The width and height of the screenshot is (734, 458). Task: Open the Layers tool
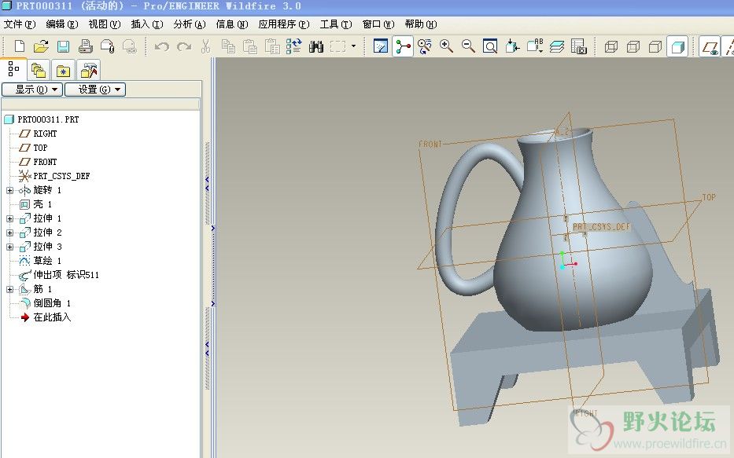(x=556, y=46)
